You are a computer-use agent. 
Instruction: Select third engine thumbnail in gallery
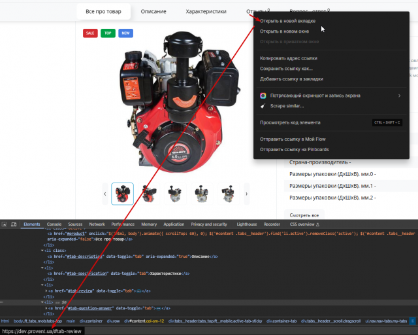click(176, 194)
